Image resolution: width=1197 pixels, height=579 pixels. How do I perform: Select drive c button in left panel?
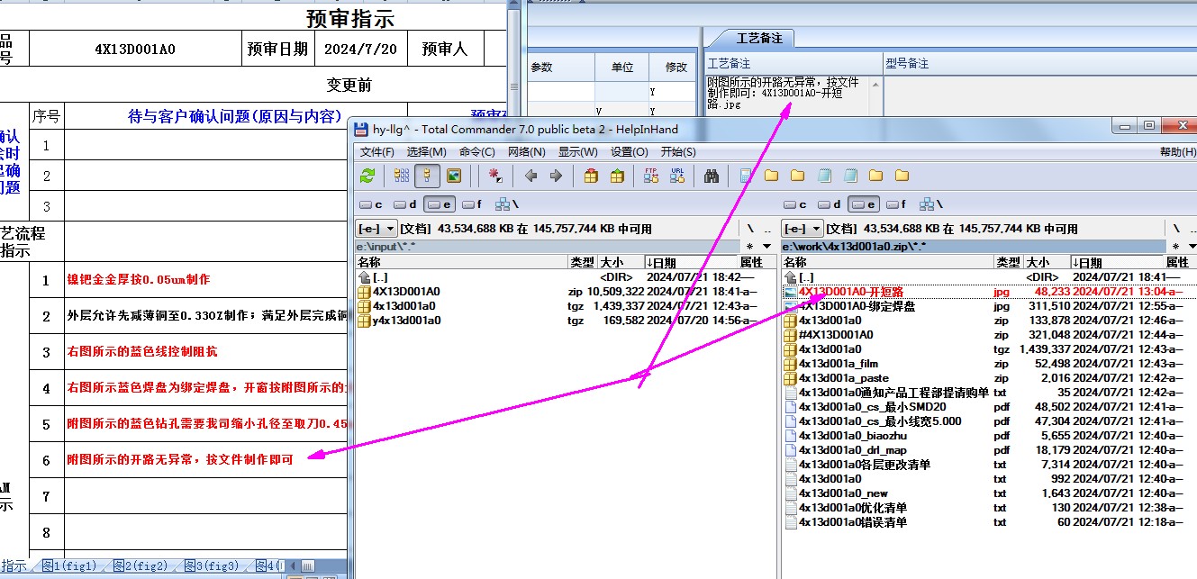point(371,204)
